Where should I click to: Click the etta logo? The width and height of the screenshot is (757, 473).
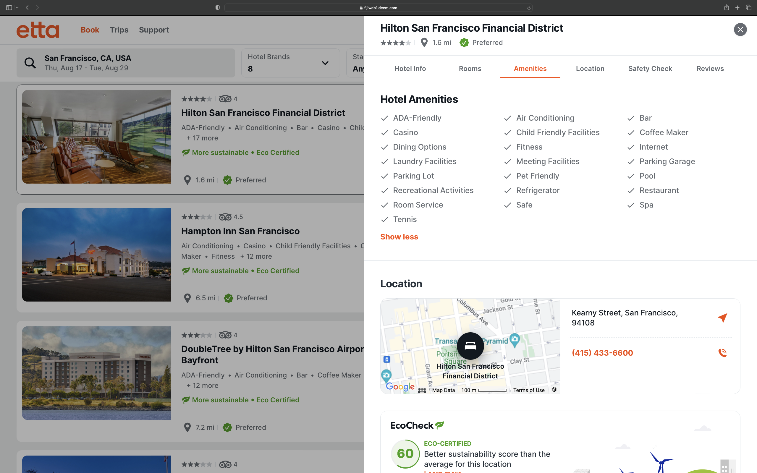pyautogui.click(x=38, y=30)
